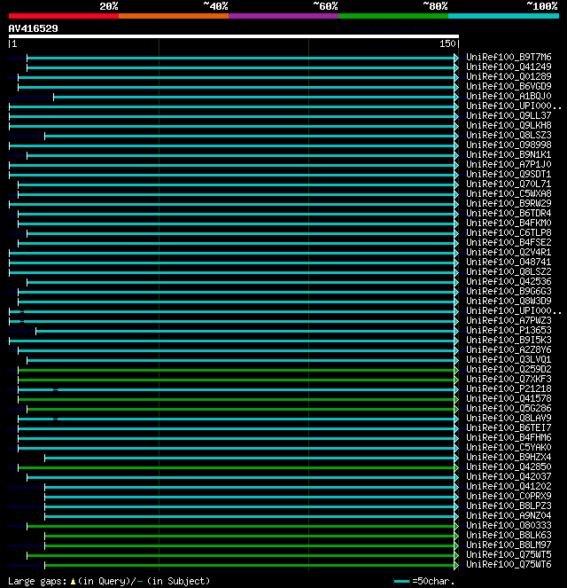Click the UniRef100_Q75WT5 label
Screen dimensions: 567x588
[x=509, y=554]
